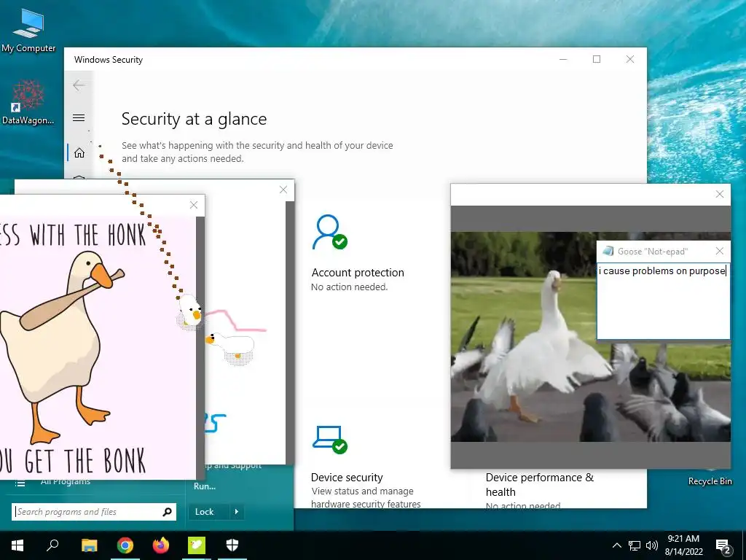Close the HONK BONK goose meme window

194,205
